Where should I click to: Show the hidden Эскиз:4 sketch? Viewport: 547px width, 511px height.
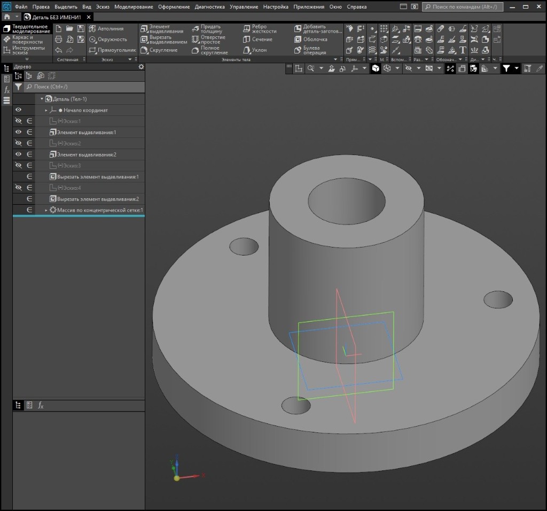click(18, 188)
